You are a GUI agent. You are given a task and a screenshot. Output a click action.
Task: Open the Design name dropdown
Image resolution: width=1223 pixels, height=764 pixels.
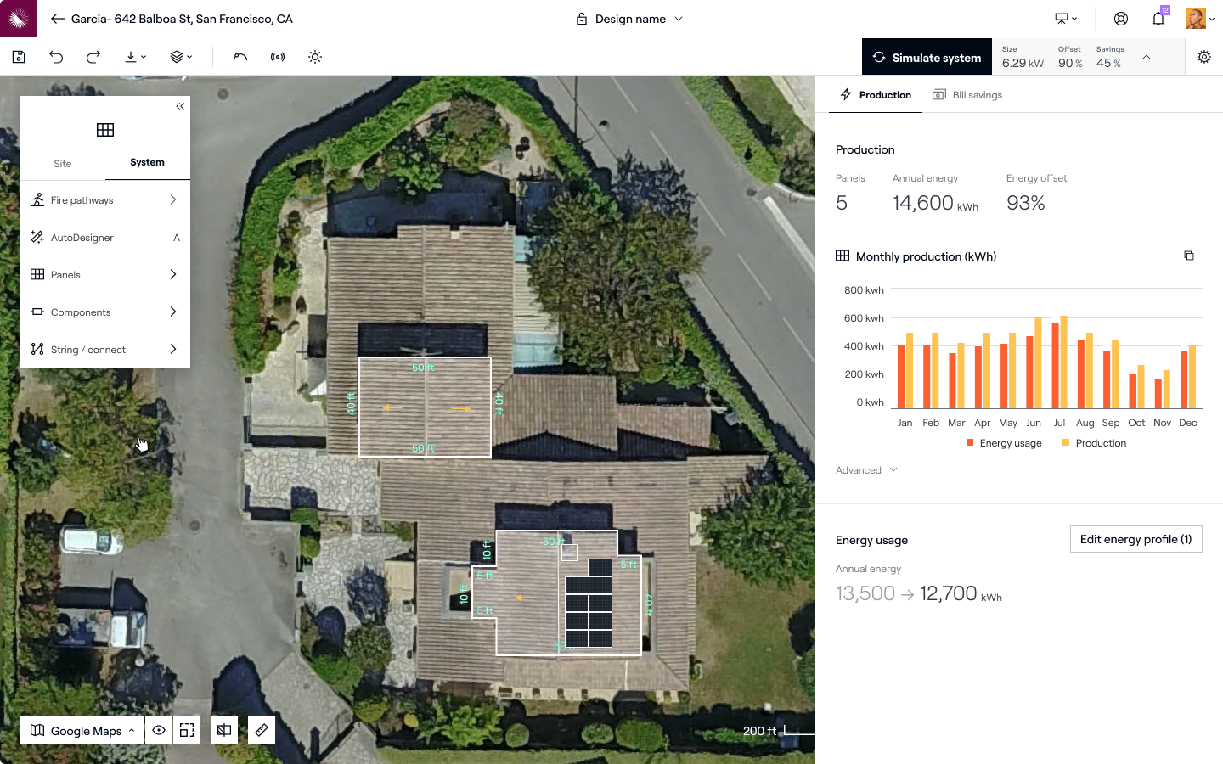tap(630, 19)
